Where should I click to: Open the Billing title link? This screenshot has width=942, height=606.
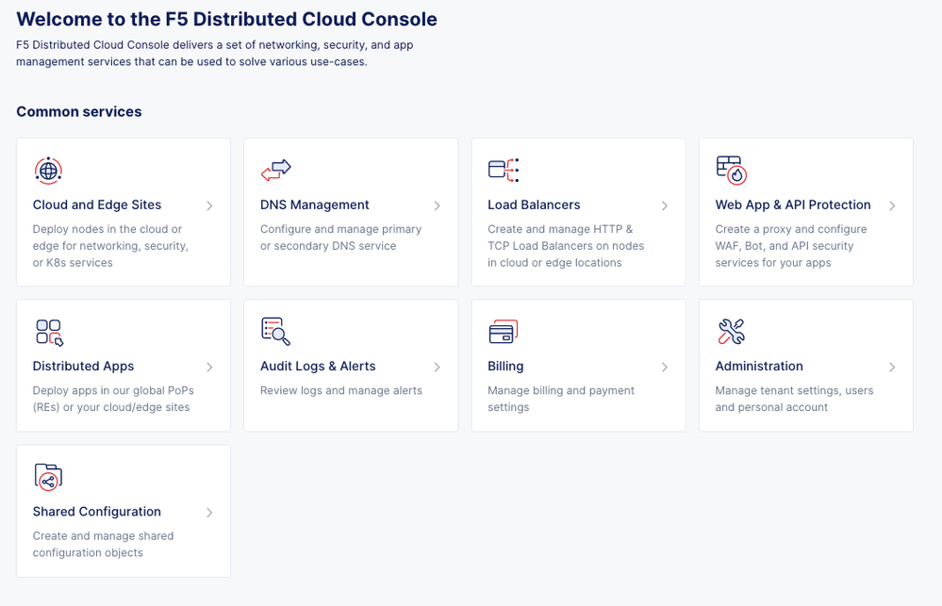[x=505, y=366]
